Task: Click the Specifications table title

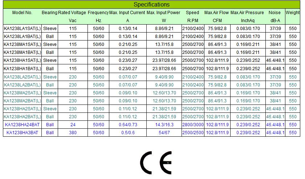Action: (151, 5)
